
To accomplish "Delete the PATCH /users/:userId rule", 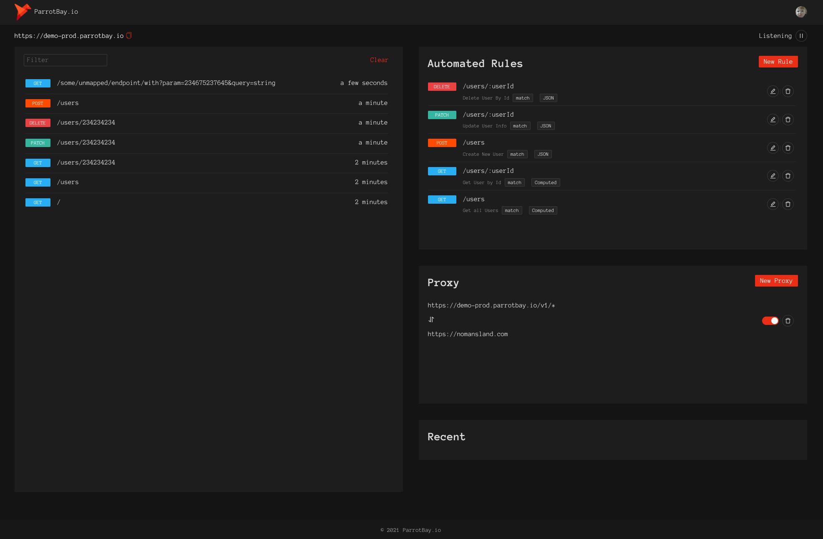I will click(x=788, y=120).
